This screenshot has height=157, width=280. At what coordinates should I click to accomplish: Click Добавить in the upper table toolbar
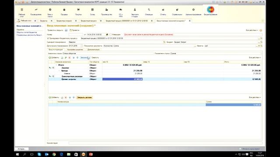(53, 58)
